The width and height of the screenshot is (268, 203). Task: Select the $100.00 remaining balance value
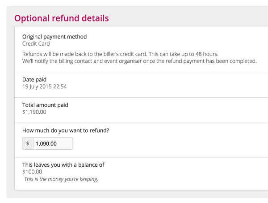click(x=32, y=172)
